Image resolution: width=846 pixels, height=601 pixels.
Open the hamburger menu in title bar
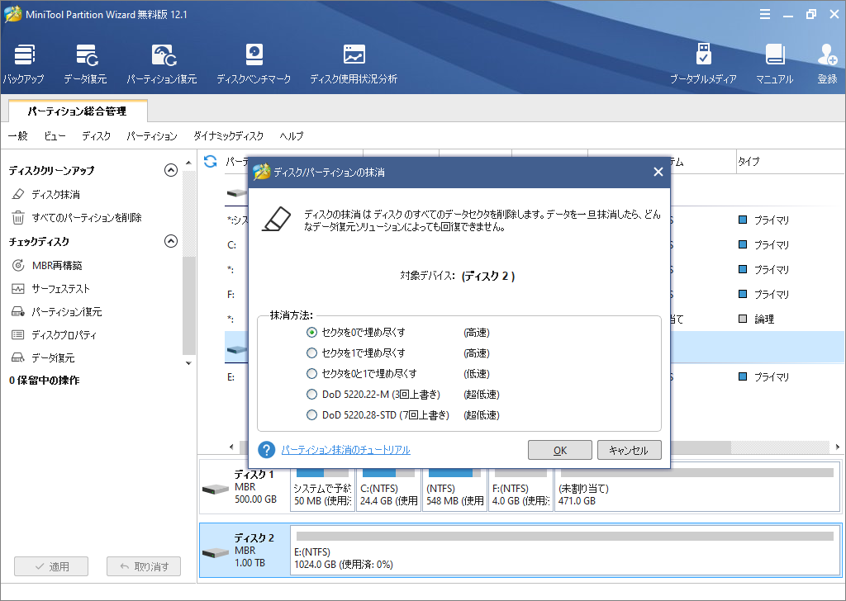click(765, 15)
